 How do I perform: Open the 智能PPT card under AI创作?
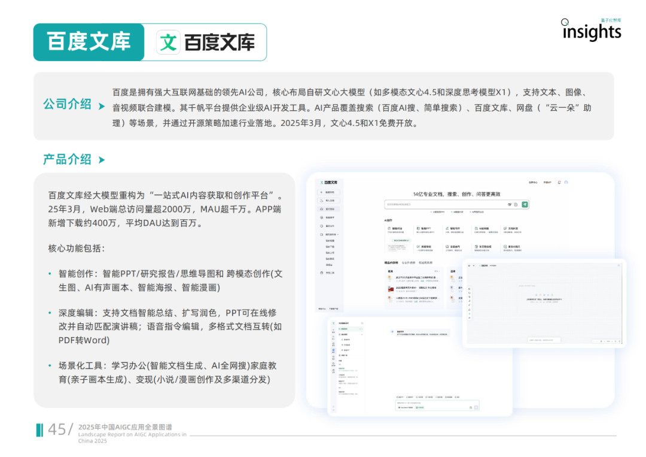(426, 230)
